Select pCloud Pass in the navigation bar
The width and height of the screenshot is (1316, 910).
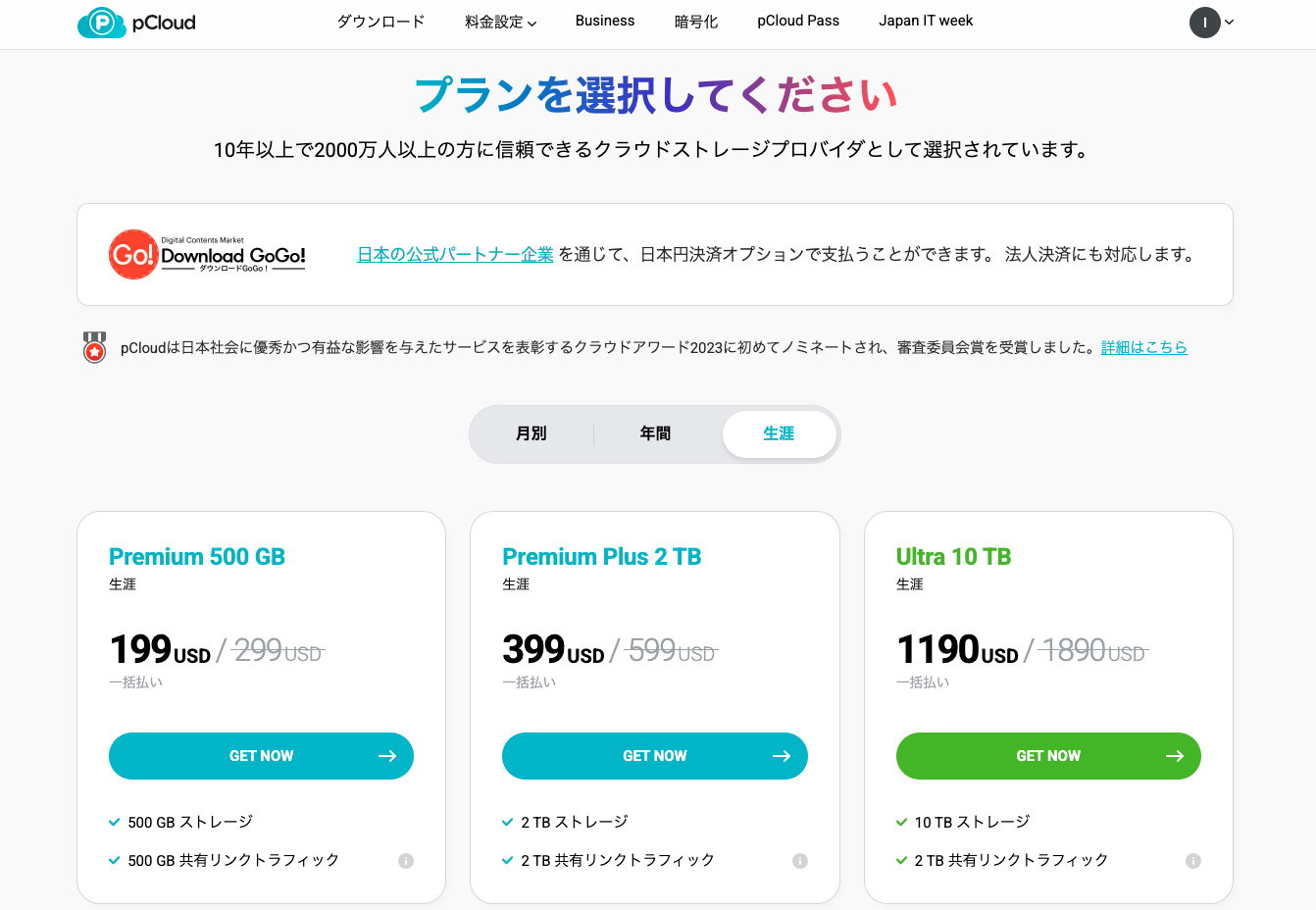tap(798, 22)
